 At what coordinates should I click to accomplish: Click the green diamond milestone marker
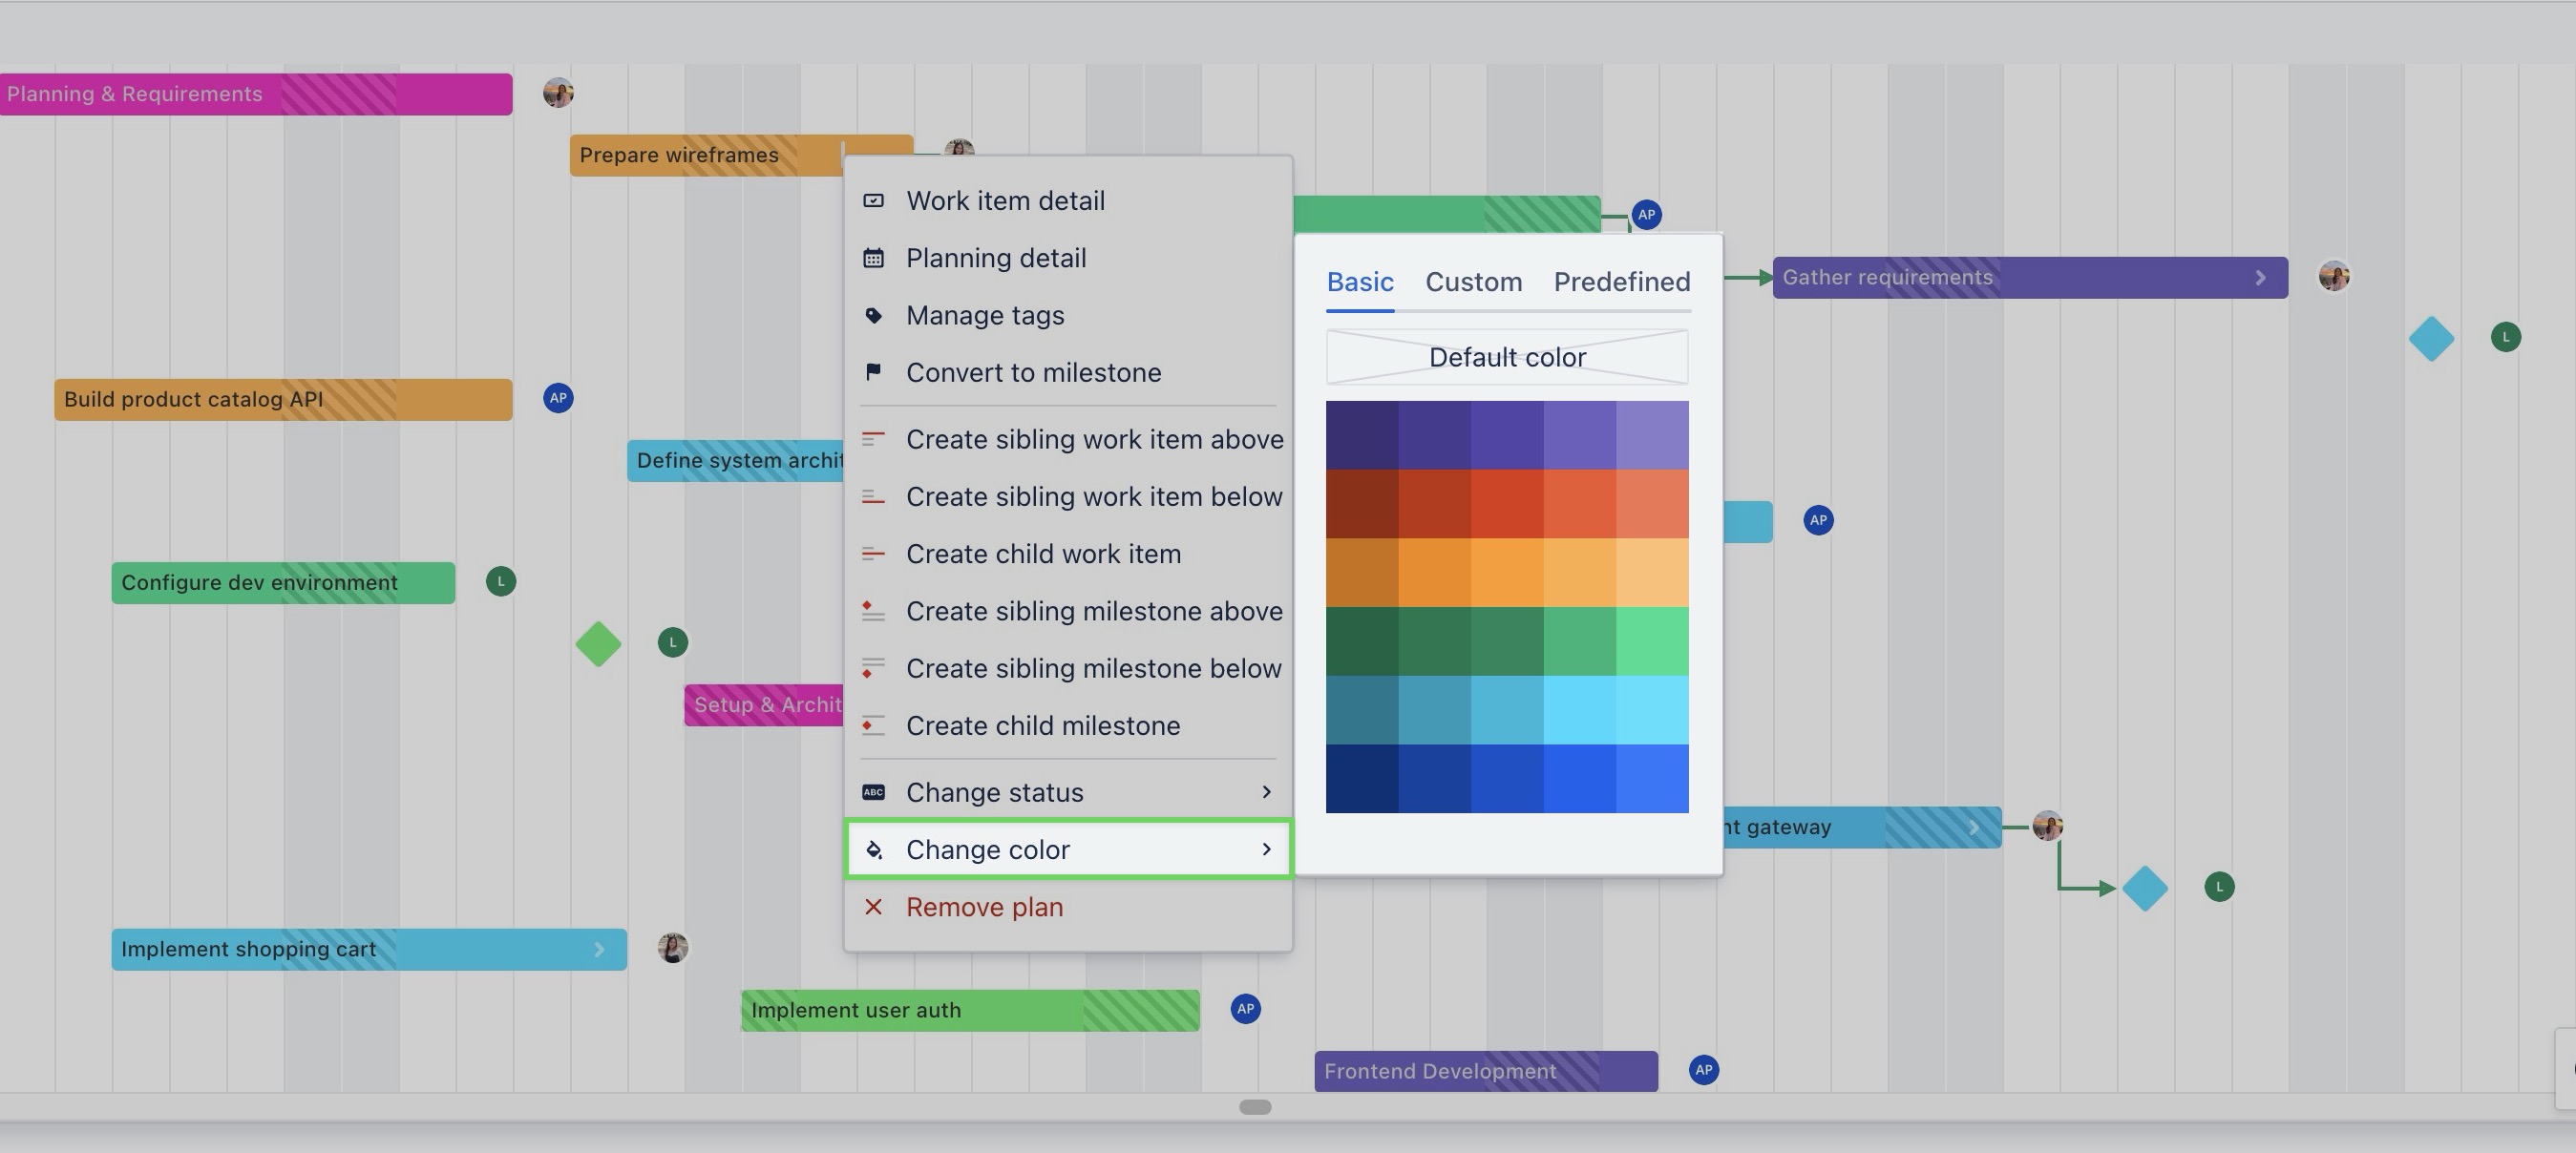(598, 644)
